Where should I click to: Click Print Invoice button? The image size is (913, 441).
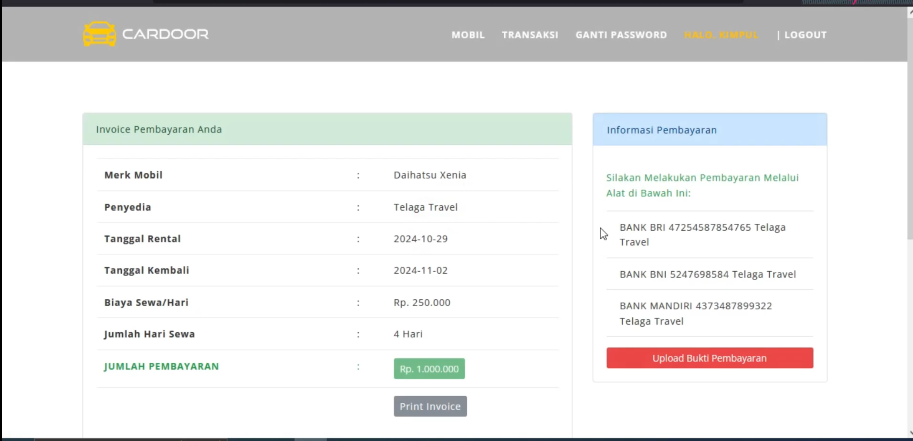pos(430,406)
